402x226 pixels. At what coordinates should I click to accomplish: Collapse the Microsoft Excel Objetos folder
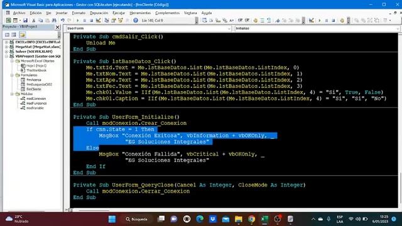click(12, 61)
